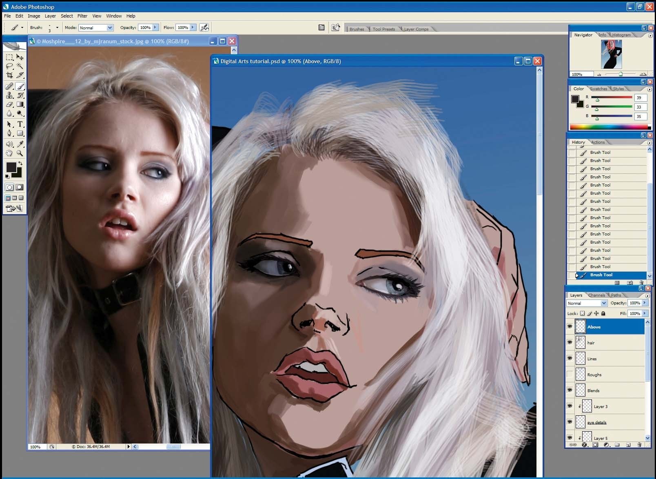Open the brush Mode dropdown in options bar

pos(95,28)
